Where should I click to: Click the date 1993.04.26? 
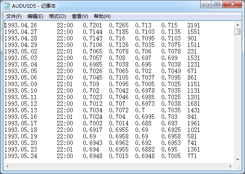pos(21,25)
